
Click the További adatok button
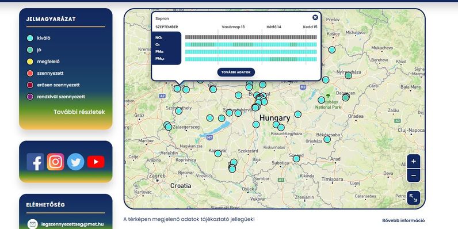tap(236, 72)
